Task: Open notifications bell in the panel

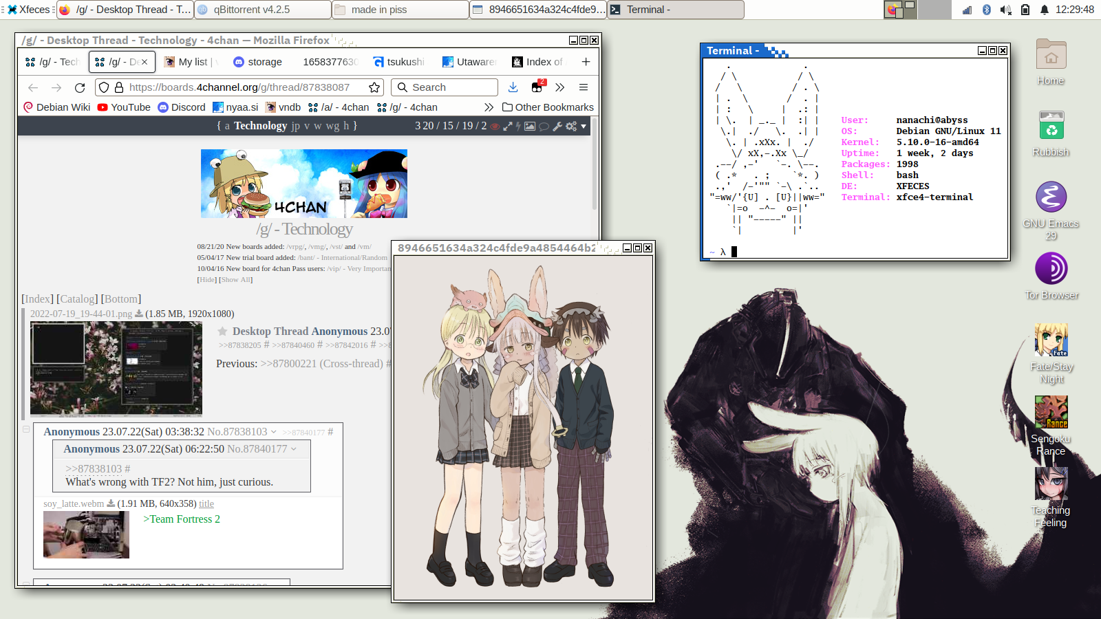Action: (x=1044, y=10)
